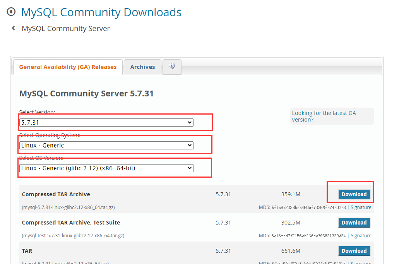Screen dimensions: 399x264
Task: Click the back chevron before MySQL Community Server
Action: click(14, 28)
